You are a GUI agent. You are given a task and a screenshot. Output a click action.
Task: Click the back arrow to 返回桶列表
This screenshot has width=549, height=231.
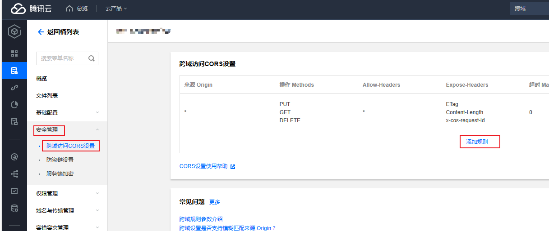tap(41, 32)
